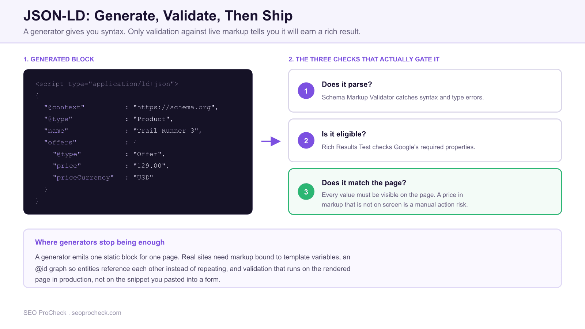Click the "USD" currency value
The image size is (585, 329).
(143, 178)
